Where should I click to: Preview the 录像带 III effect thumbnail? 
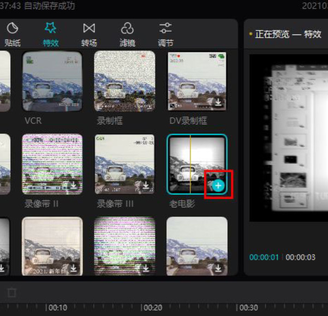tap(124, 164)
